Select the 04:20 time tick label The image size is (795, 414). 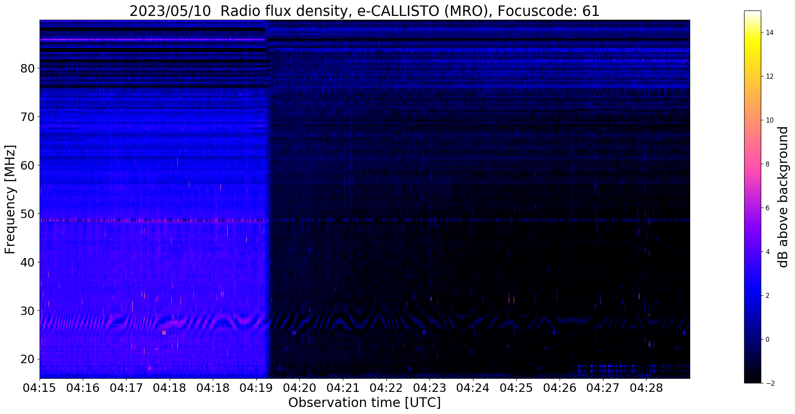click(x=299, y=388)
